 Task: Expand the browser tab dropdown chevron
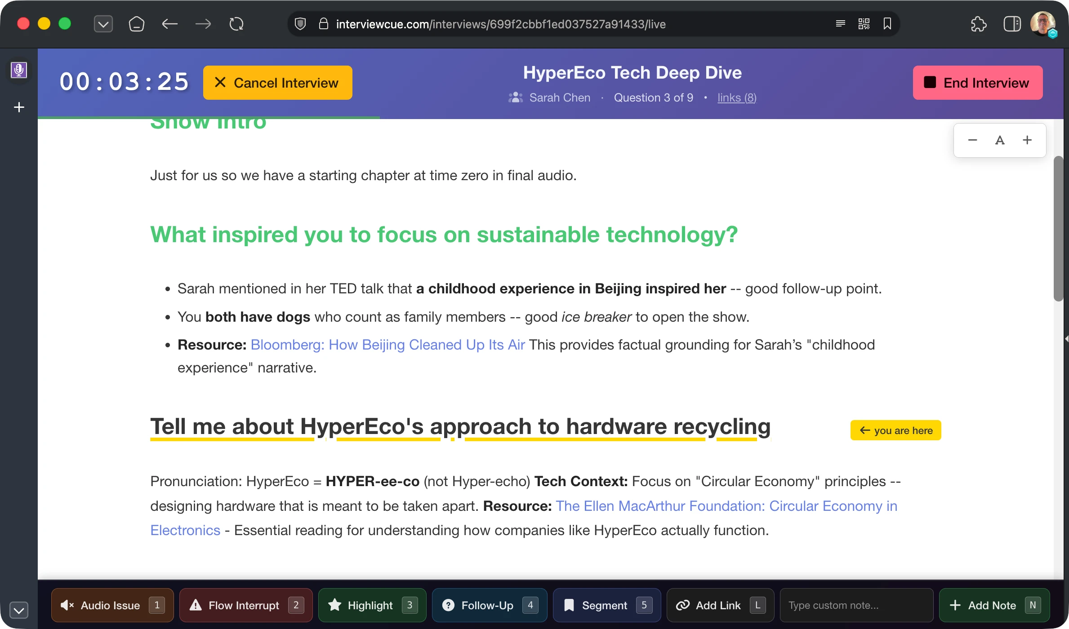(x=103, y=24)
